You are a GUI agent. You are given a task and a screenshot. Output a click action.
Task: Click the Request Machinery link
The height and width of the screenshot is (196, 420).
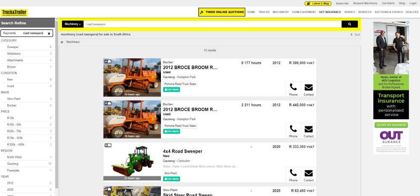[365, 3]
